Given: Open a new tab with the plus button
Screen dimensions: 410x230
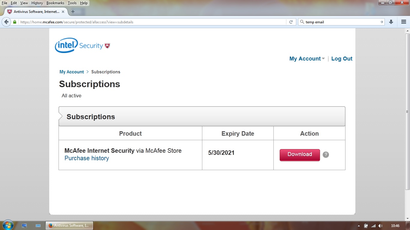Looking at the screenshot, I should [73, 12].
